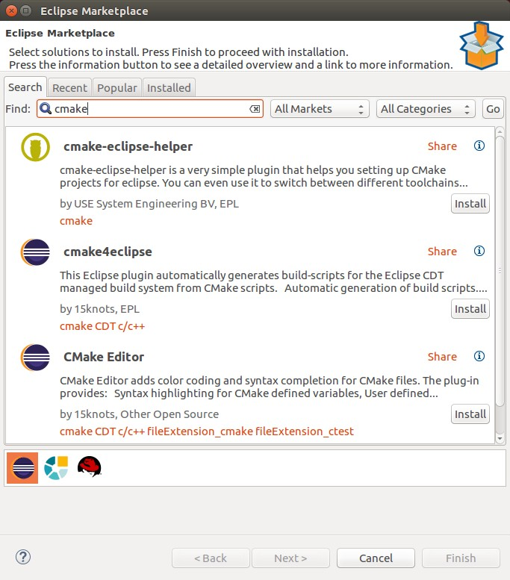Viewport: 510px width, 580px height.
Task: Click the cmake4eclipse tag line 'cmake CDT c/c++'
Action: coord(102,326)
